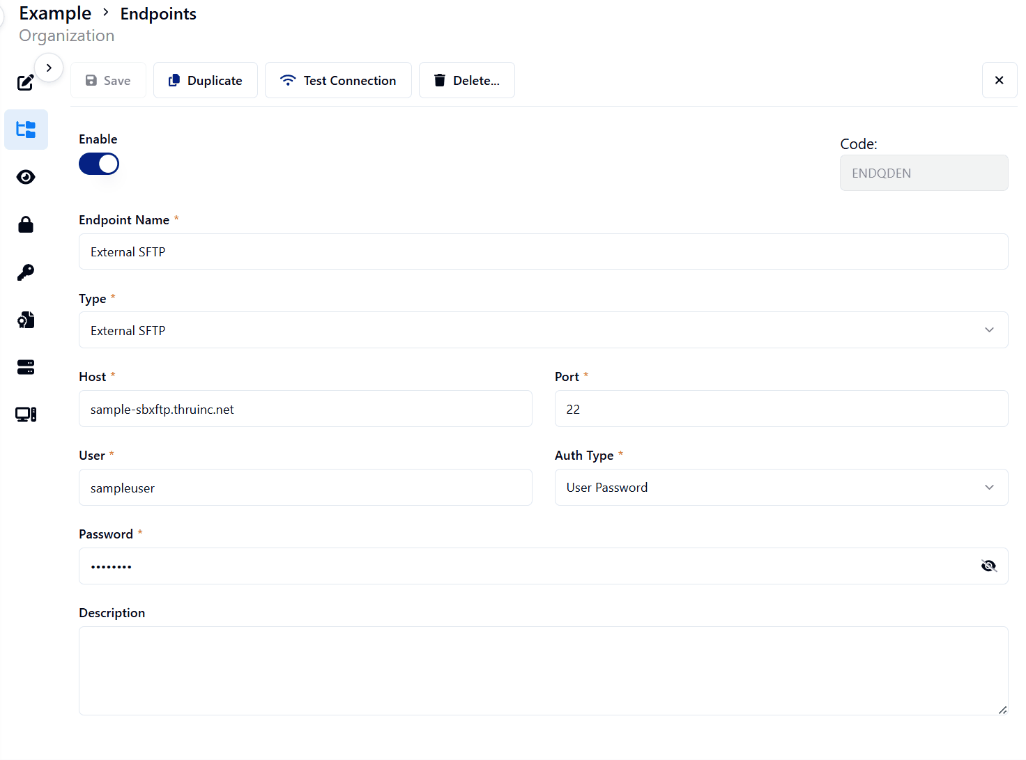Open the Auth Type dropdown
This screenshot has height=760, width=1026.
tap(781, 488)
